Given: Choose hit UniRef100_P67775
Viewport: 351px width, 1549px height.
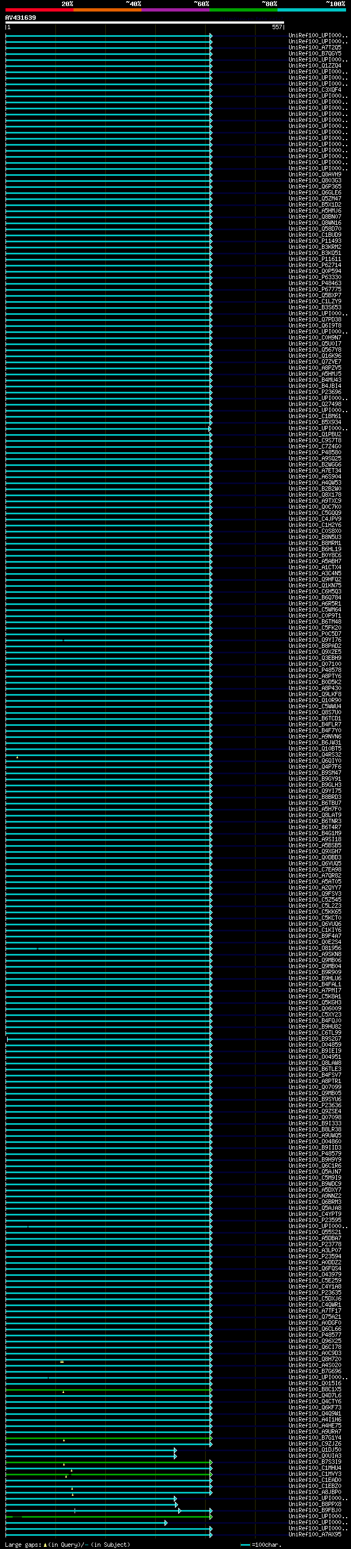Looking at the screenshot, I should coord(315,289).
